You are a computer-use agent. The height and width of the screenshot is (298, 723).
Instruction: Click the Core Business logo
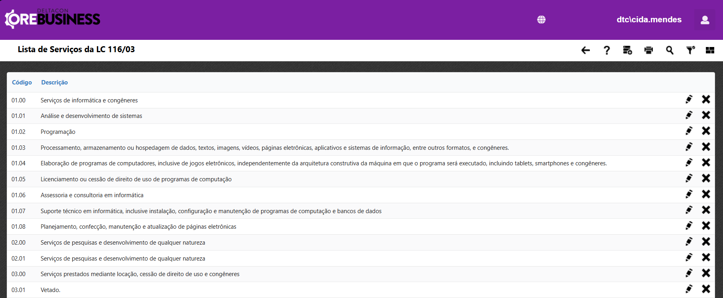pyautogui.click(x=53, y=19)
